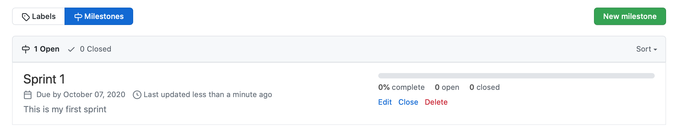The height and width of the screenshot is (136, 680).
Task: Click the calendar icon before due date
Action: [28, 95]
